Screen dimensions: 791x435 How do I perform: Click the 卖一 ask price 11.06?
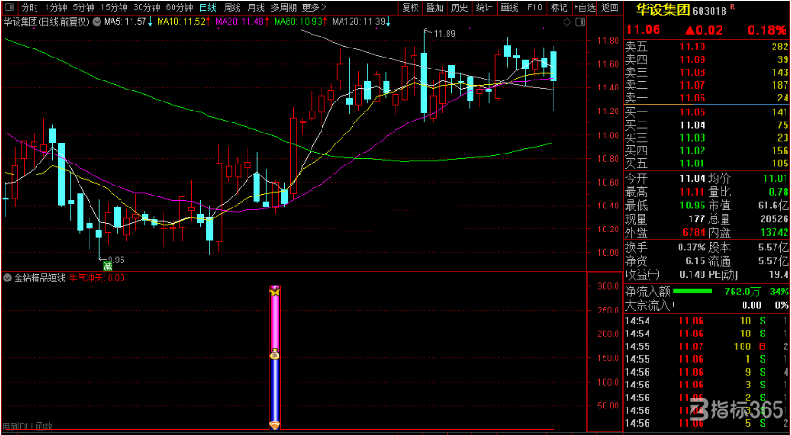[x=691, y=98]
